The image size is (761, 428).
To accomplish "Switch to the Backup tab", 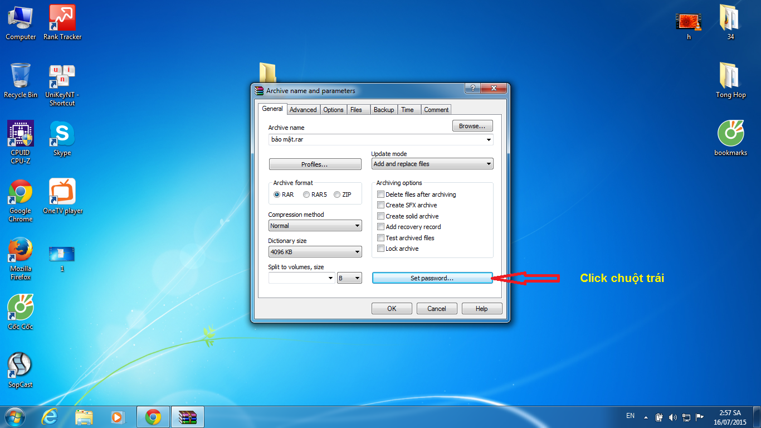I will (x=384, y=110).
